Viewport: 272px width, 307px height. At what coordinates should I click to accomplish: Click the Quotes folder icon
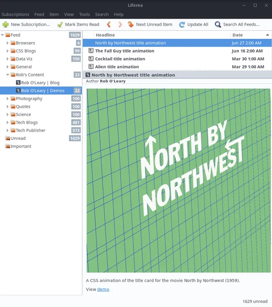tap(13, 106)
